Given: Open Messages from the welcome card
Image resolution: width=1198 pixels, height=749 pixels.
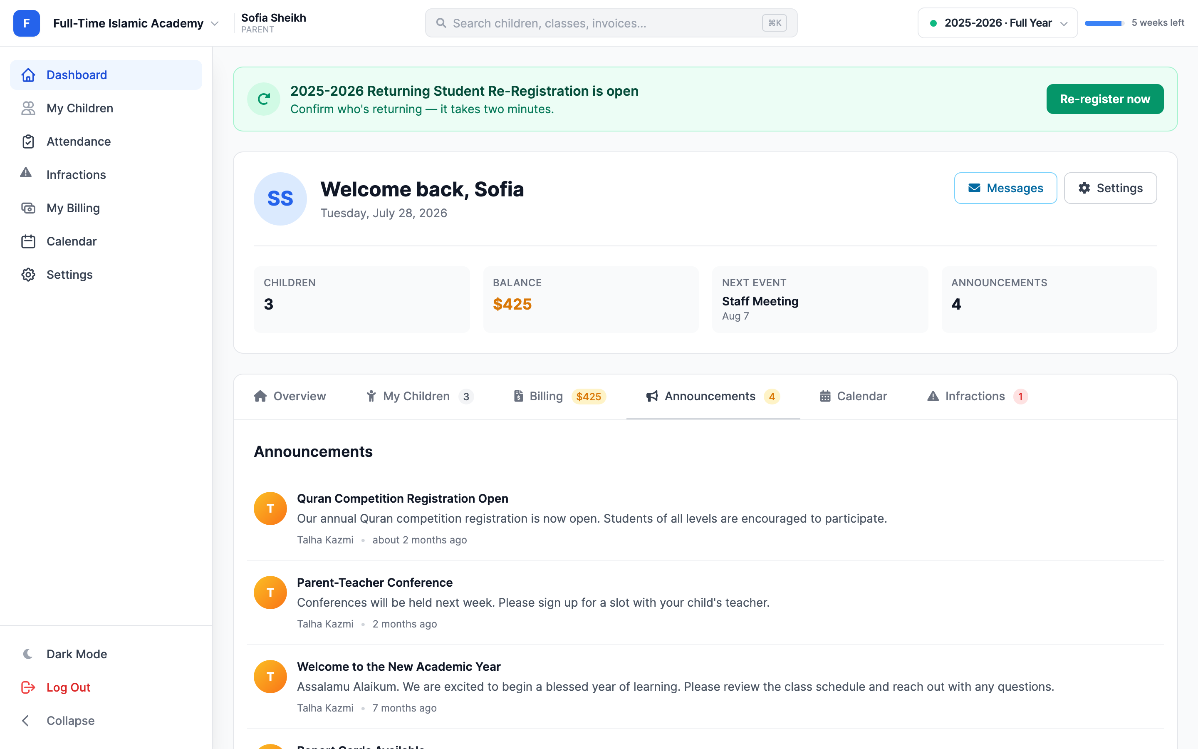Looking at the screenshot, I should tap(1005, 188).
